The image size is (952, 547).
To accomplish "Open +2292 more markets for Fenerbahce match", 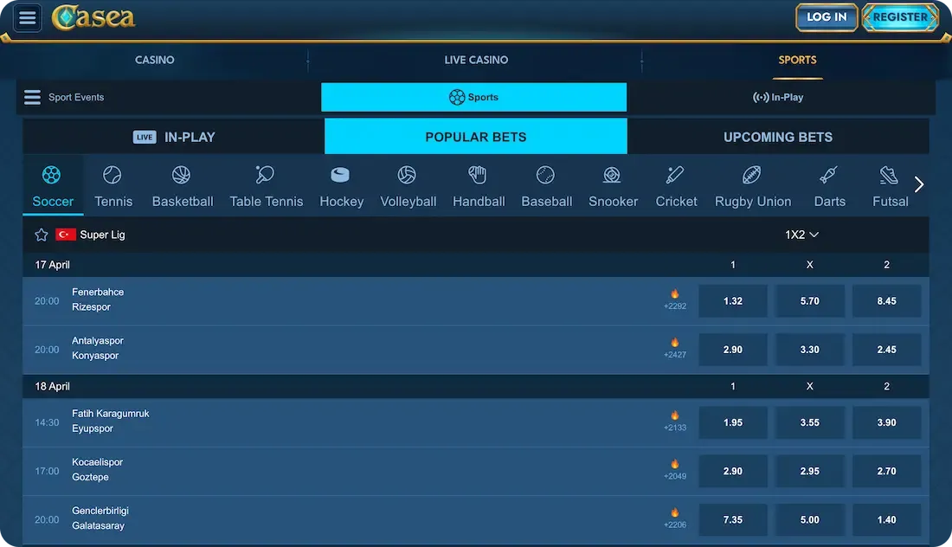I will [674, 306].
